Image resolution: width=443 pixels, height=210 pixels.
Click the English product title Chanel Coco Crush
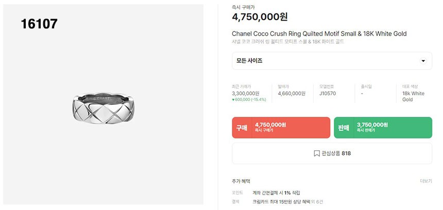pos(319,34)
